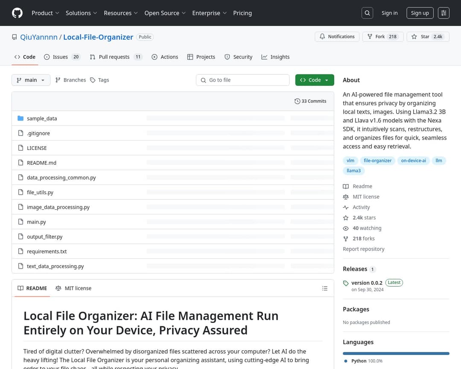Click the Notifications bell button
Screen dimensions: 461x369
(x=337, y=36)
